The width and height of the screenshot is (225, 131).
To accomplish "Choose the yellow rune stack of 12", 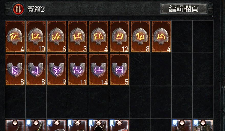I will coord(119,36).
